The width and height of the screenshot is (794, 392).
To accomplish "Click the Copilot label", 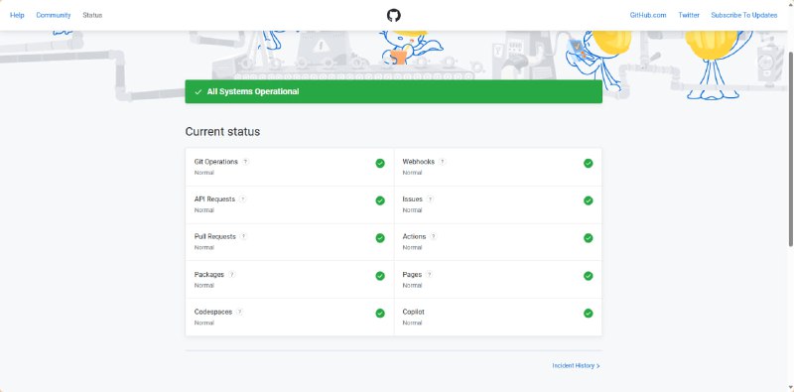I will tap(413, 312).
